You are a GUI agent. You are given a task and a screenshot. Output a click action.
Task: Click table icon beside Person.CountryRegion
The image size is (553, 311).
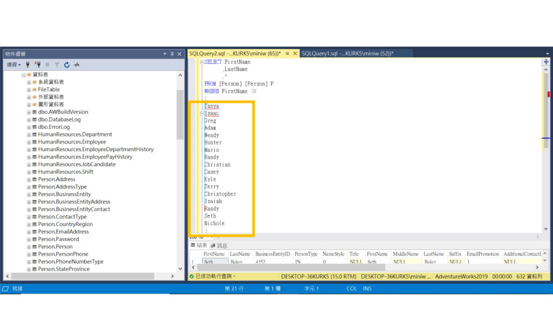[35, 224]
